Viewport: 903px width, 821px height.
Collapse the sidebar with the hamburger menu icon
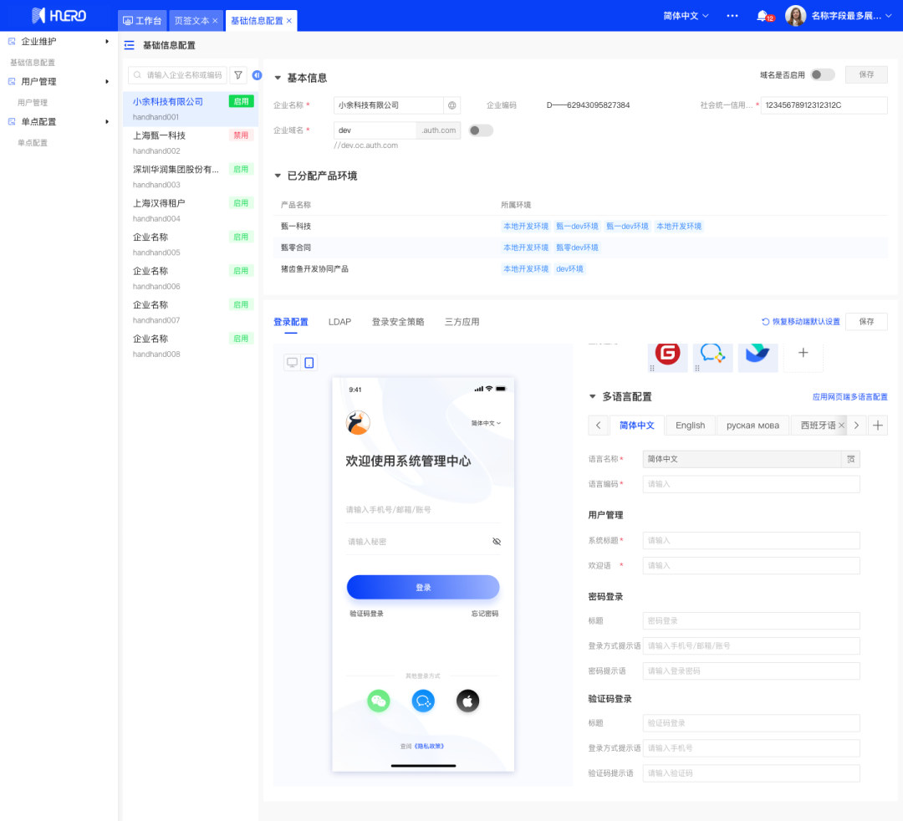129,45
